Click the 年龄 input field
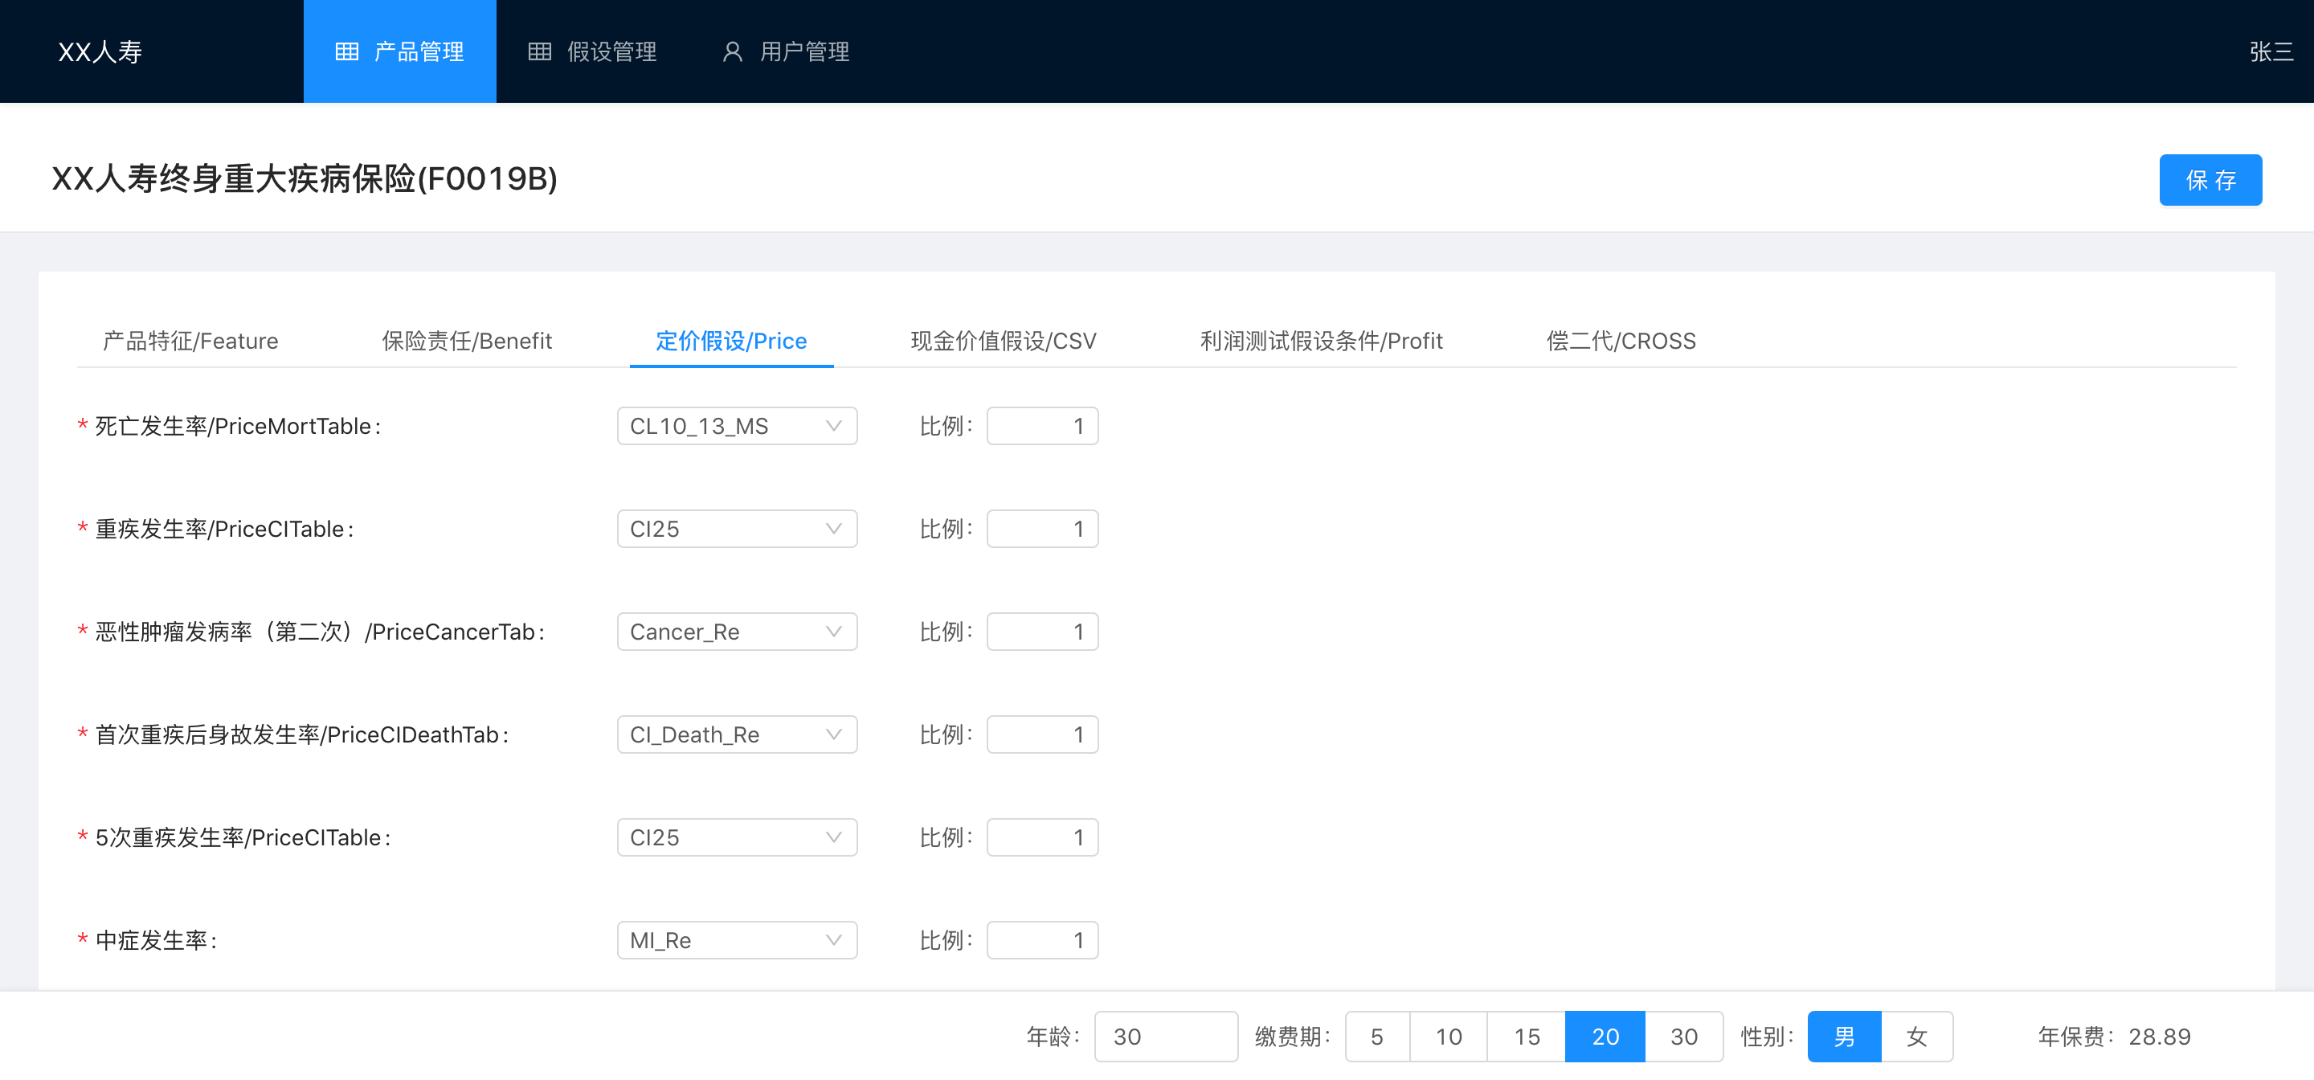The width and height of the screenshot is (2314, 1080). (x=1165, y=1037)
